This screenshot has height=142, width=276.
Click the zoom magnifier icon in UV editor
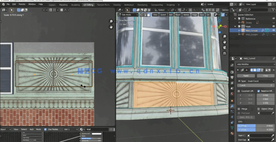click(x=111, y=21)
